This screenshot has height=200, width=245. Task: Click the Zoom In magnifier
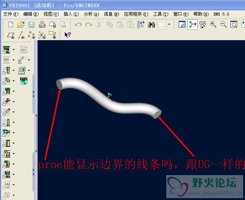(x=213, y=25)
